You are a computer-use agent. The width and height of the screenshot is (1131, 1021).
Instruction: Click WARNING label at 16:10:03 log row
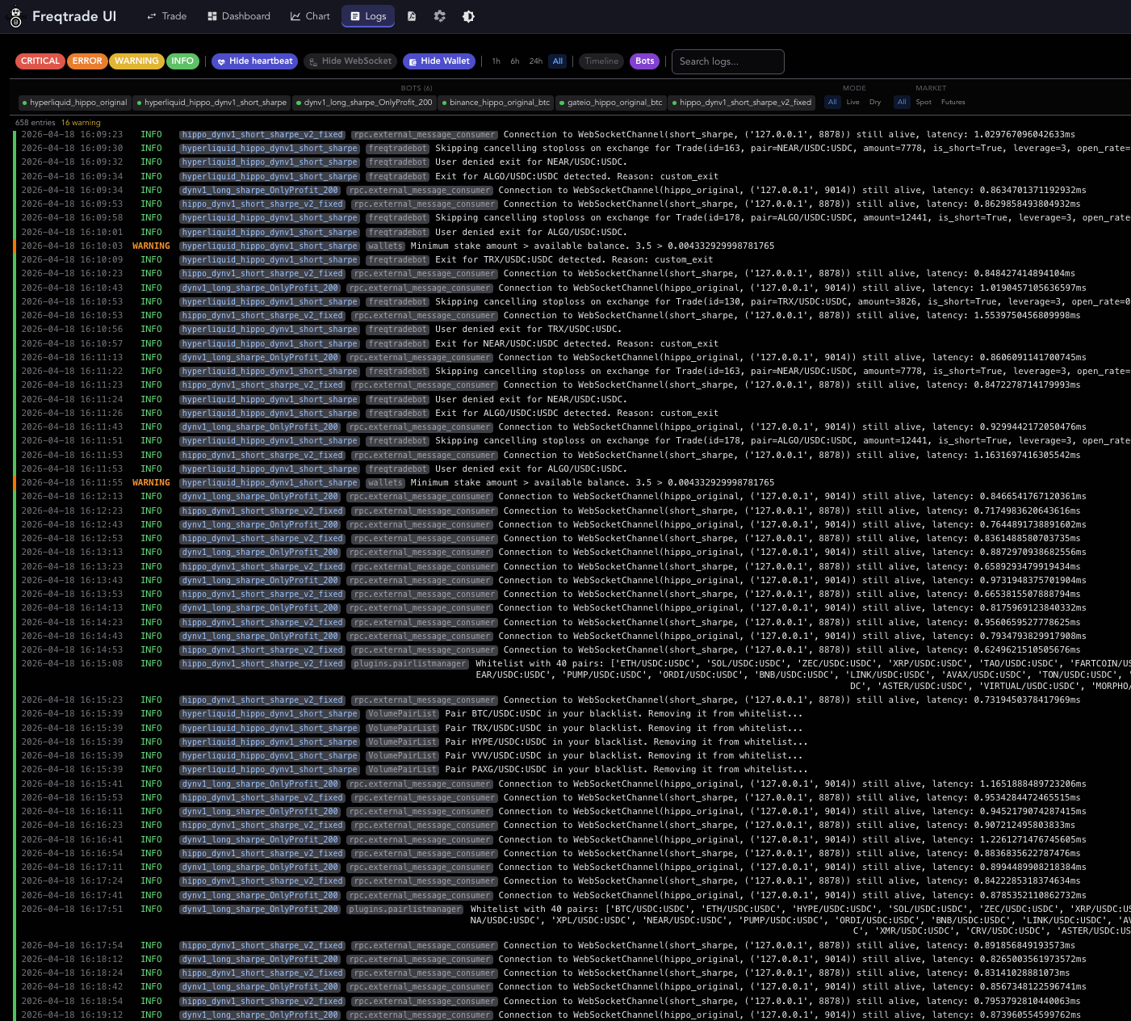pos(151,246)
